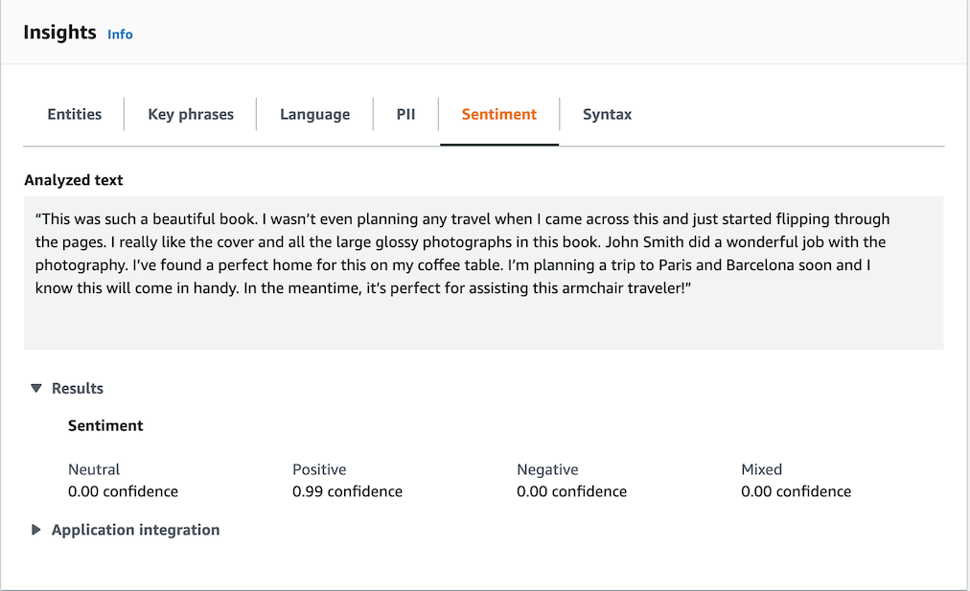970x591 pixels.
Task: Click the confidence score under Negative
Action: click(571, 491)
